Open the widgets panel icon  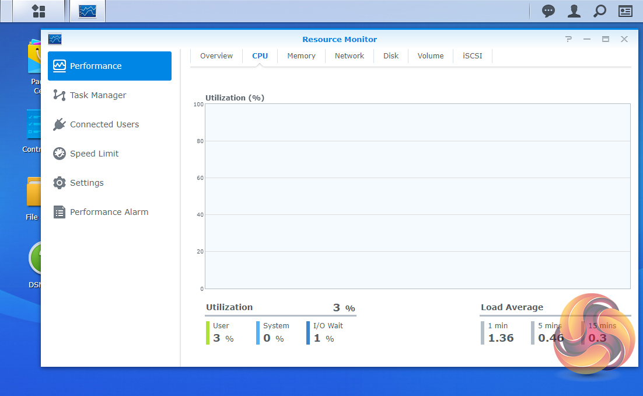[x=625, y=11]
